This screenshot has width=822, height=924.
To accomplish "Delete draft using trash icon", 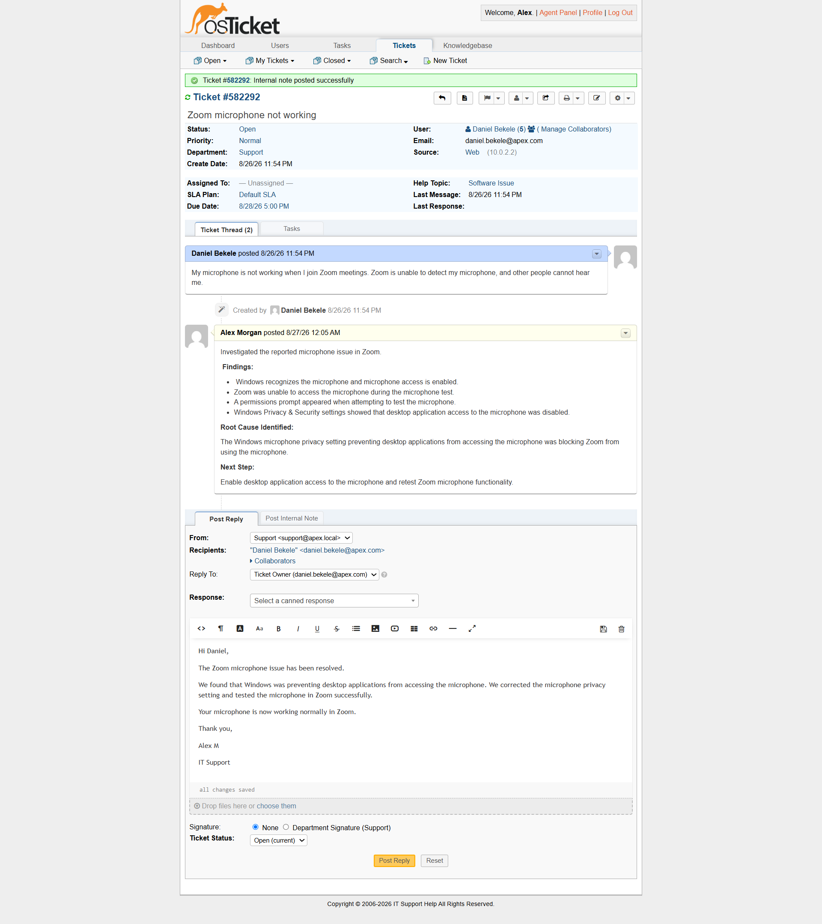I will [x=621, y=629].
